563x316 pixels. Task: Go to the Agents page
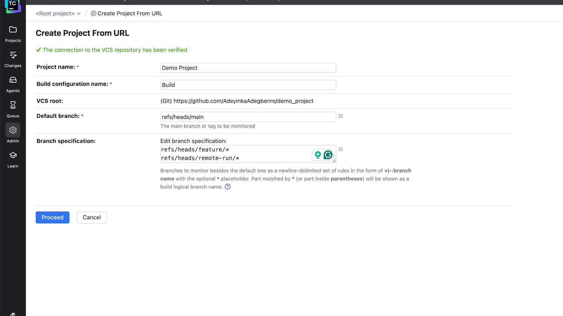click(x=13, y=80)
